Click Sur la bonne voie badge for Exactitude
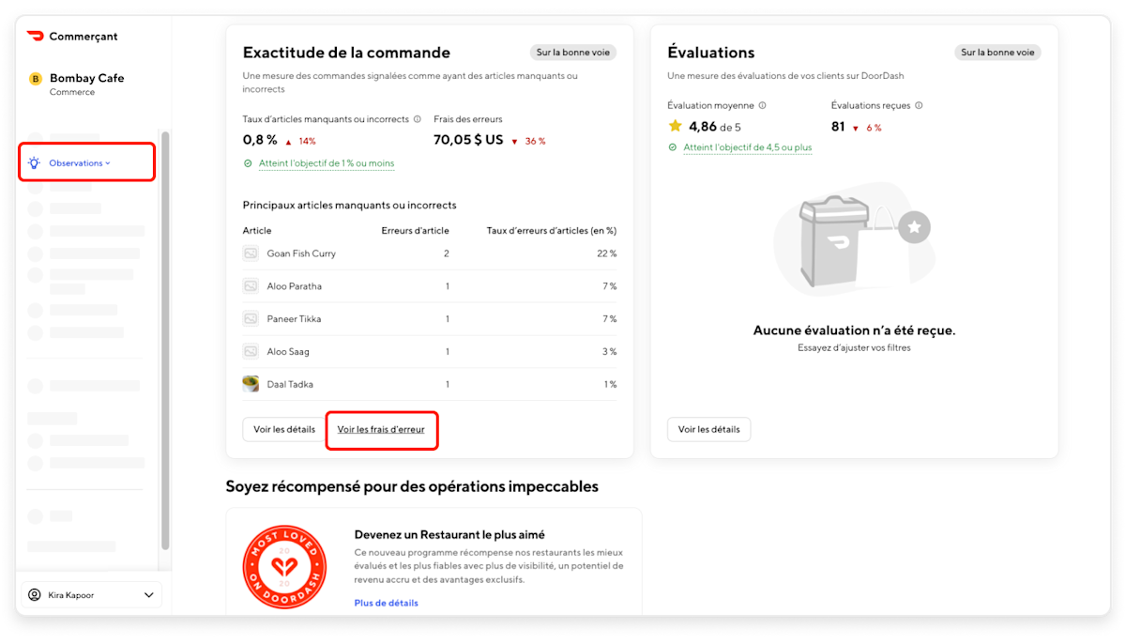This screenshot has height=644, width=1126. 573,53
